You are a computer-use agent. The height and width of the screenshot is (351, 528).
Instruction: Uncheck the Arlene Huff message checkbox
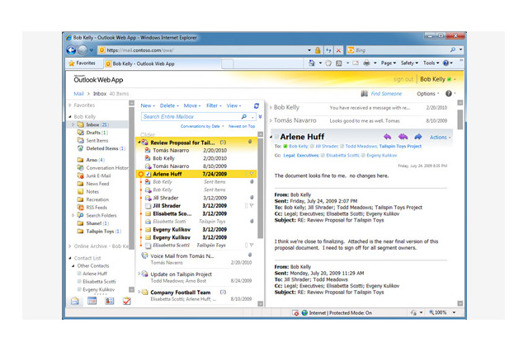(148, 174)
